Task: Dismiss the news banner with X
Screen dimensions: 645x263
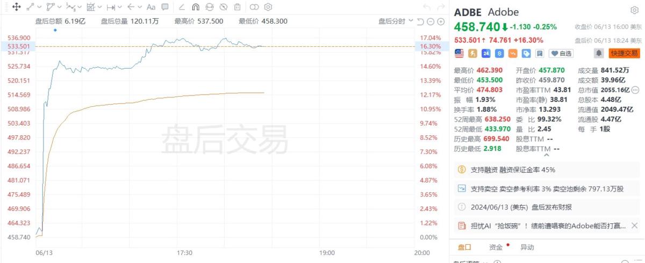Action: pos(635,225)
